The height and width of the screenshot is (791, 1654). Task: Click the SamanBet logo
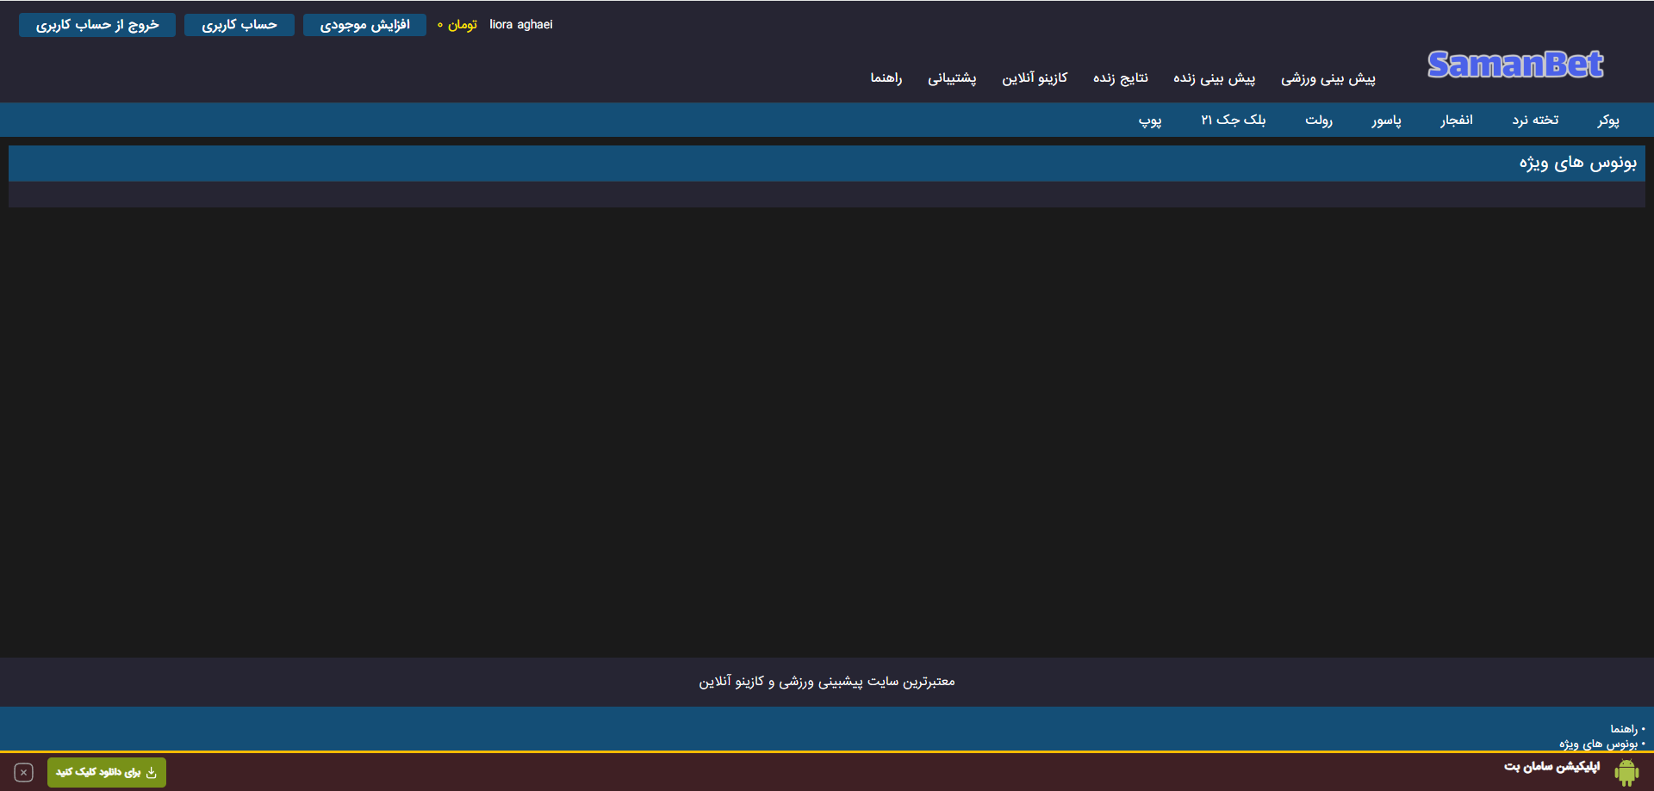coord(1514,65)
